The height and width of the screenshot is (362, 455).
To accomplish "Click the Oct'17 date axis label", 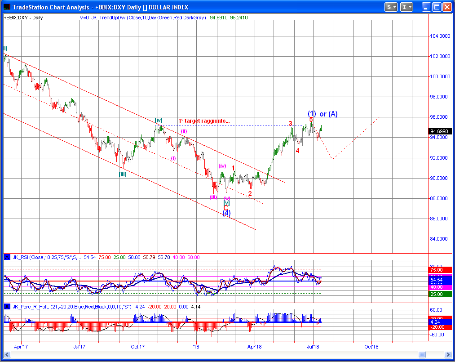I will tap(138, 347).
